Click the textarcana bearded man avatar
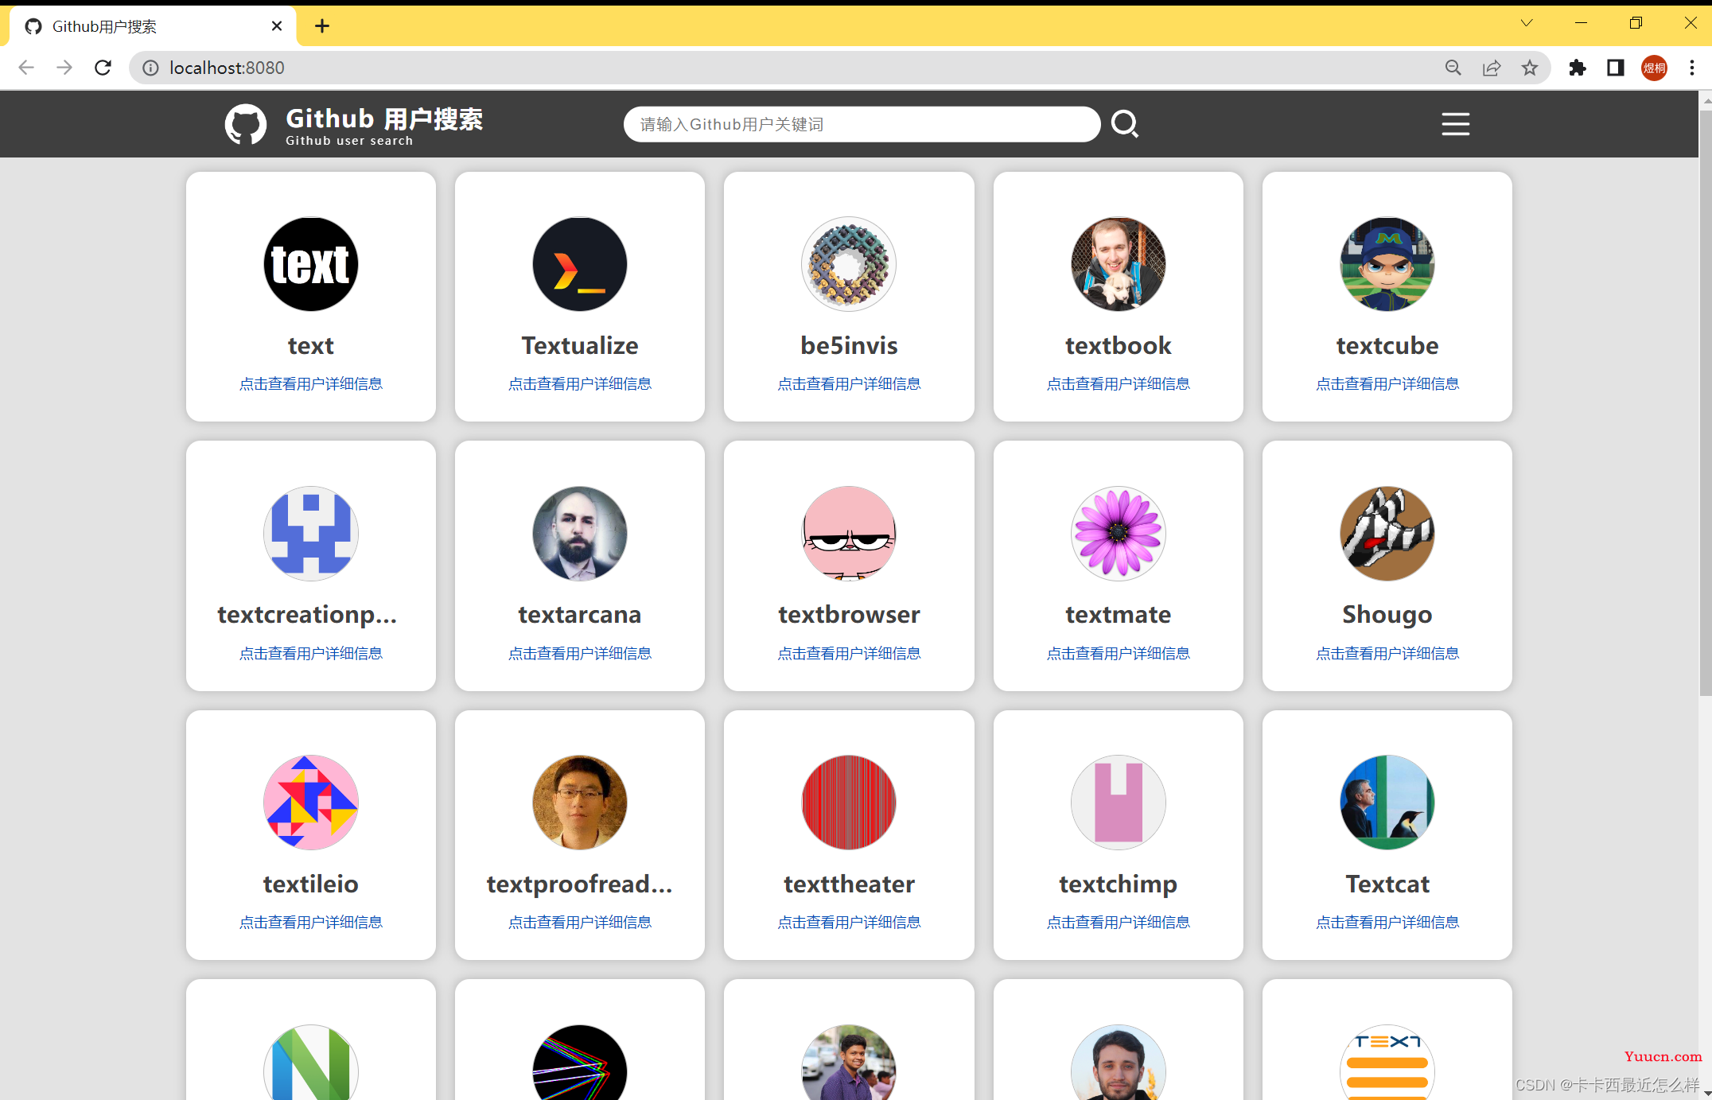This screenshot has width=1712, height=1100. coord(579,533)
